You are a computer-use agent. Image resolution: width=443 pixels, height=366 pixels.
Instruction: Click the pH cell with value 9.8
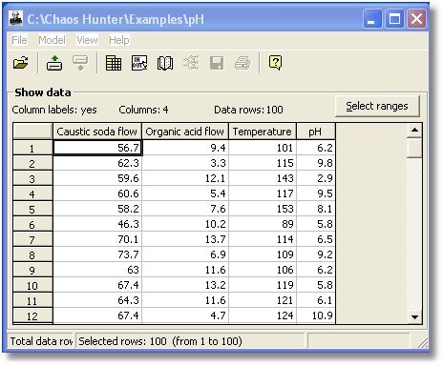coord(316,163)
